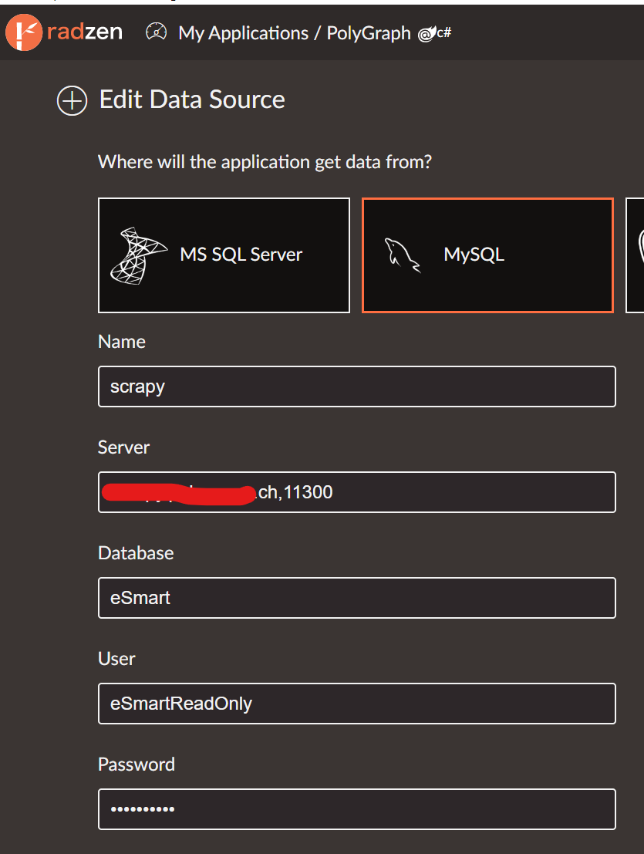Select the MySQL data source card
This screenshot has height=854, width=644.
(x=487, y=255)
